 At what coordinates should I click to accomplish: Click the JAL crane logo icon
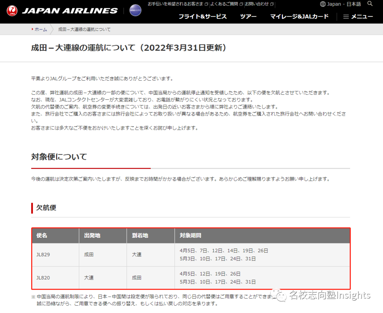(x=12, y=11)
